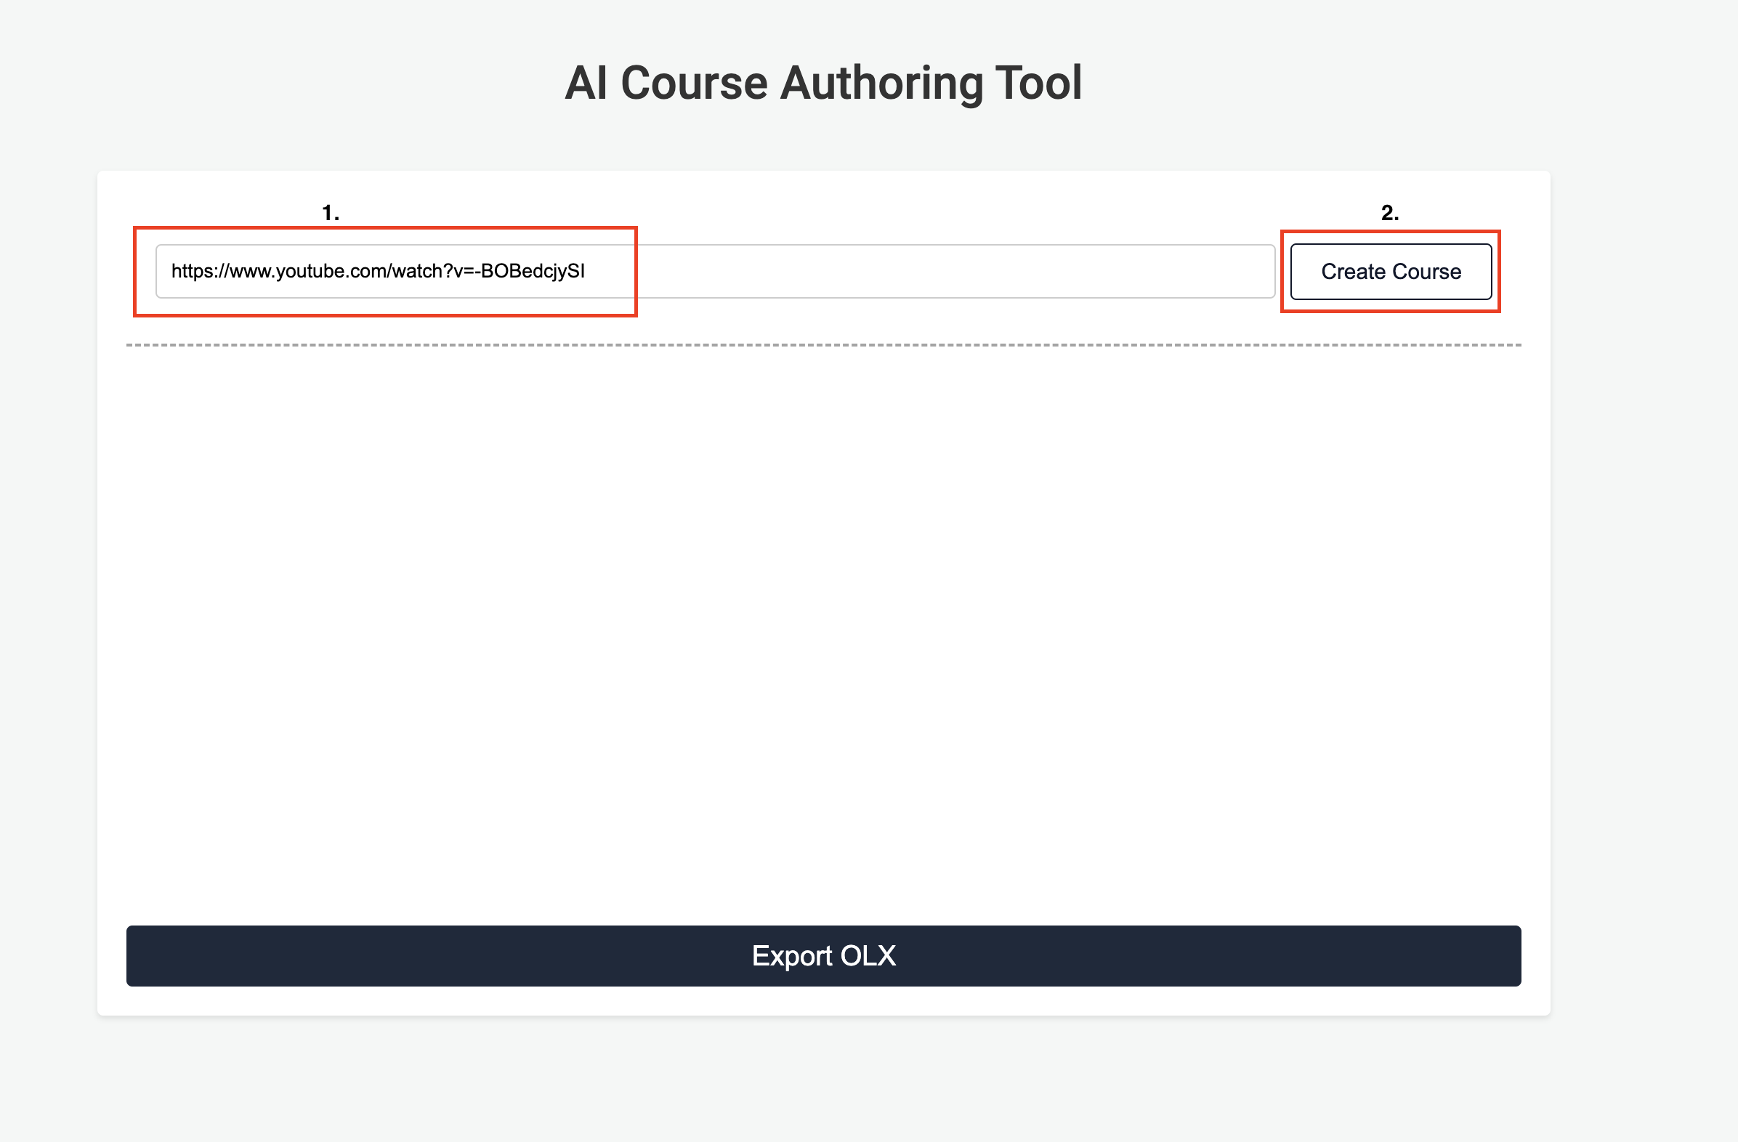Click the Create Course button
Image resolution: width=1738 pixels, height=1142 pixels.
pos(1391,272)
